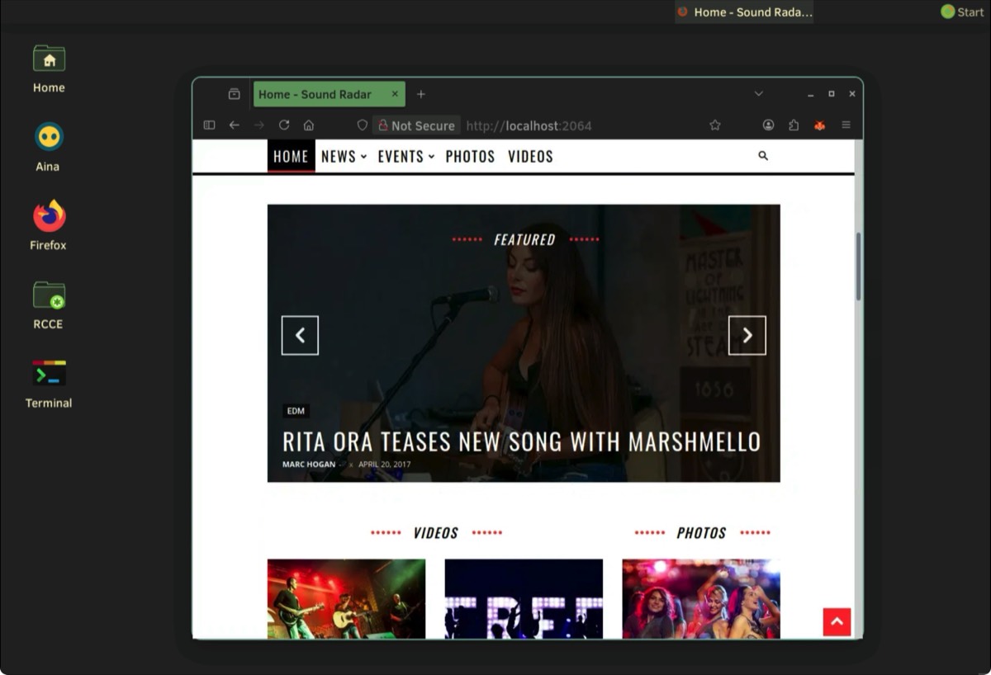Go to browser home page icon
The height and width of the screenshot is (675, 991).
[x=309, y=125]
